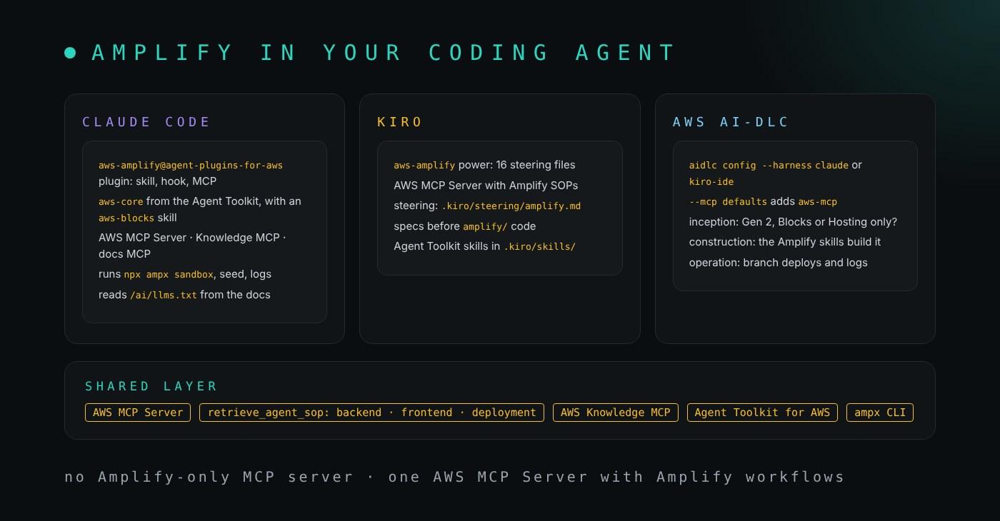Select the "Knowledge MCP · docs MCP" line in Claude Code
The width and height of the screenshot is (1000, 521).
[x=192, y=246]
